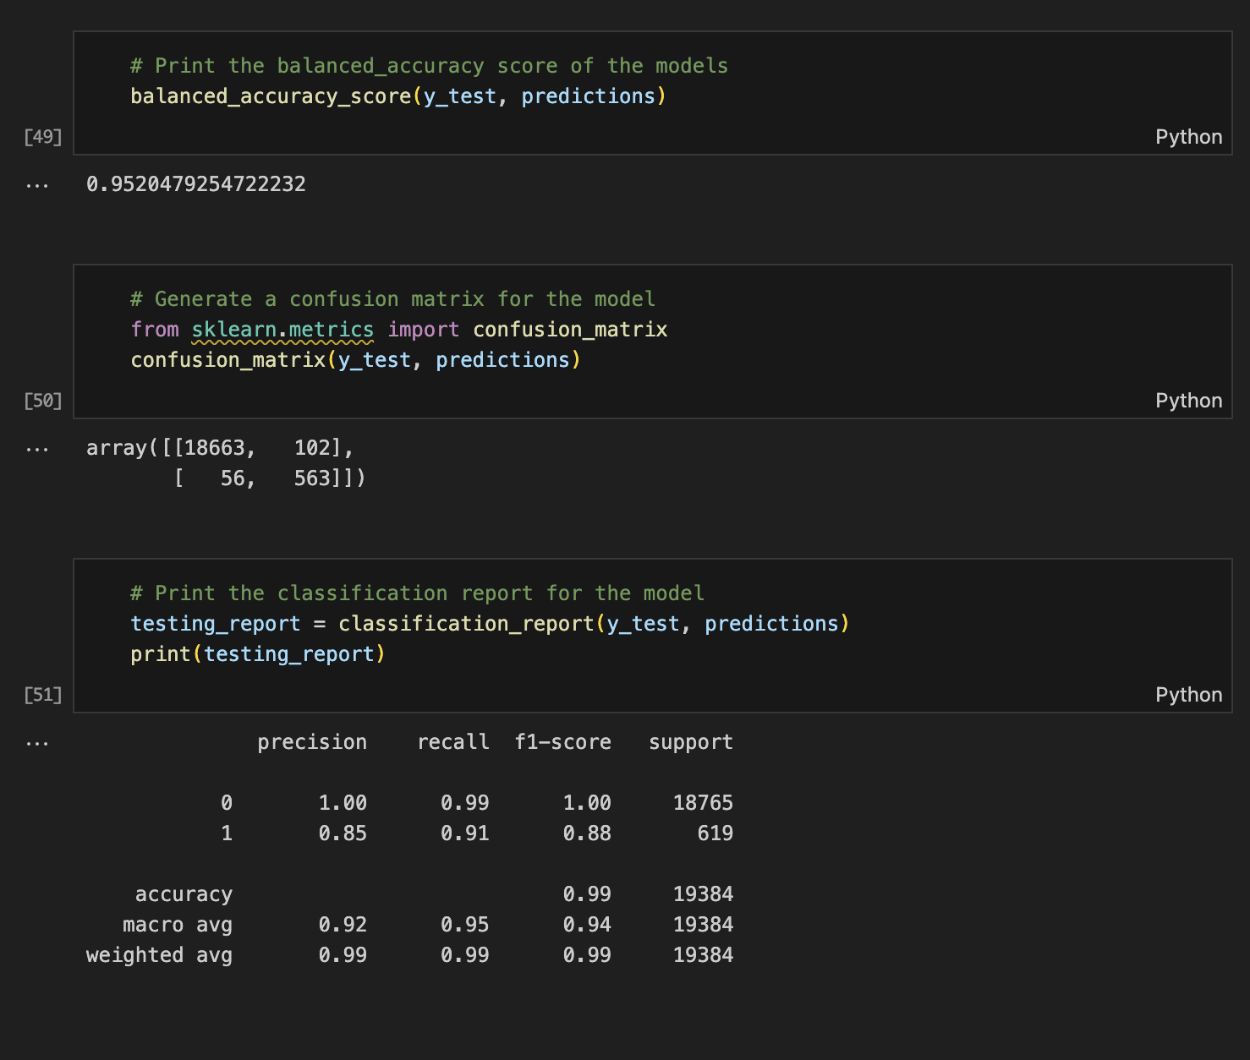Select Python language label in cell 50
1250x1060 pixels.
pyautogui.click(x=1188, y=401)
